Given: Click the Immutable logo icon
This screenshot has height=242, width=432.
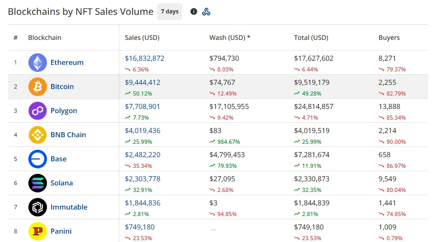Looking at the screenshot, I should (38, 207).
